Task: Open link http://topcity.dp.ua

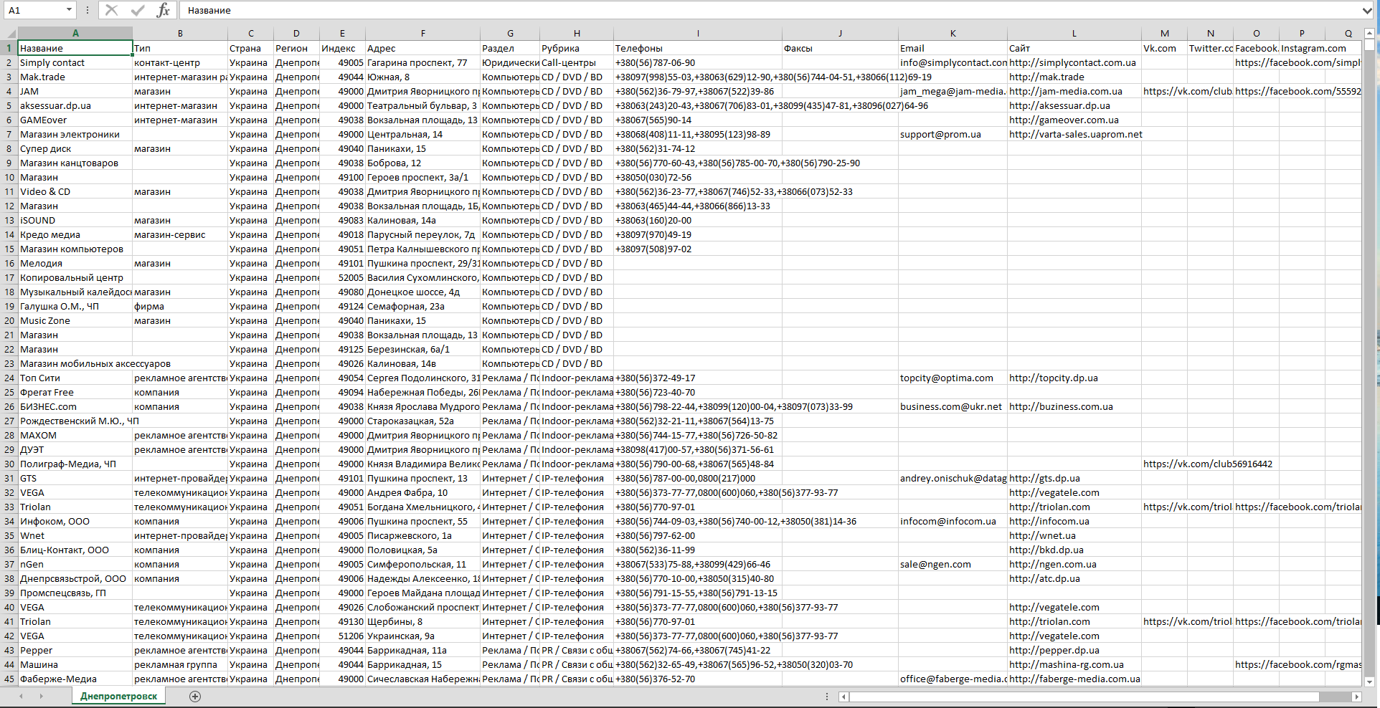Action: (1053, 378)
